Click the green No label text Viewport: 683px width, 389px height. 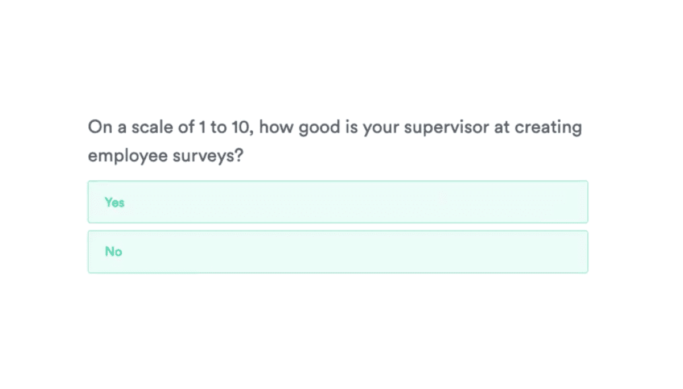pos(113,251)
